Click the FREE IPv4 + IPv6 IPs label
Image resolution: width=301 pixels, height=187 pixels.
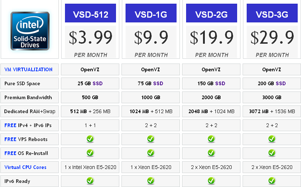coord(28,125)
